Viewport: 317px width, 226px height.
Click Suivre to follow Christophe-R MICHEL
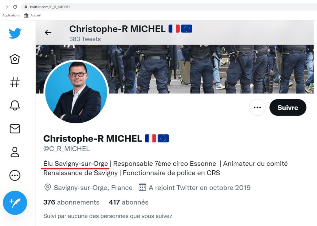point(288,107)
